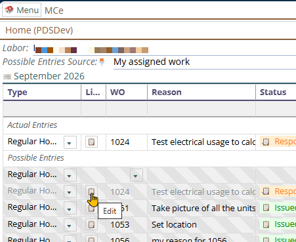The image size is (296, 242).
Task: Select the Possible Entries group label
Action: tap(35, 158)
